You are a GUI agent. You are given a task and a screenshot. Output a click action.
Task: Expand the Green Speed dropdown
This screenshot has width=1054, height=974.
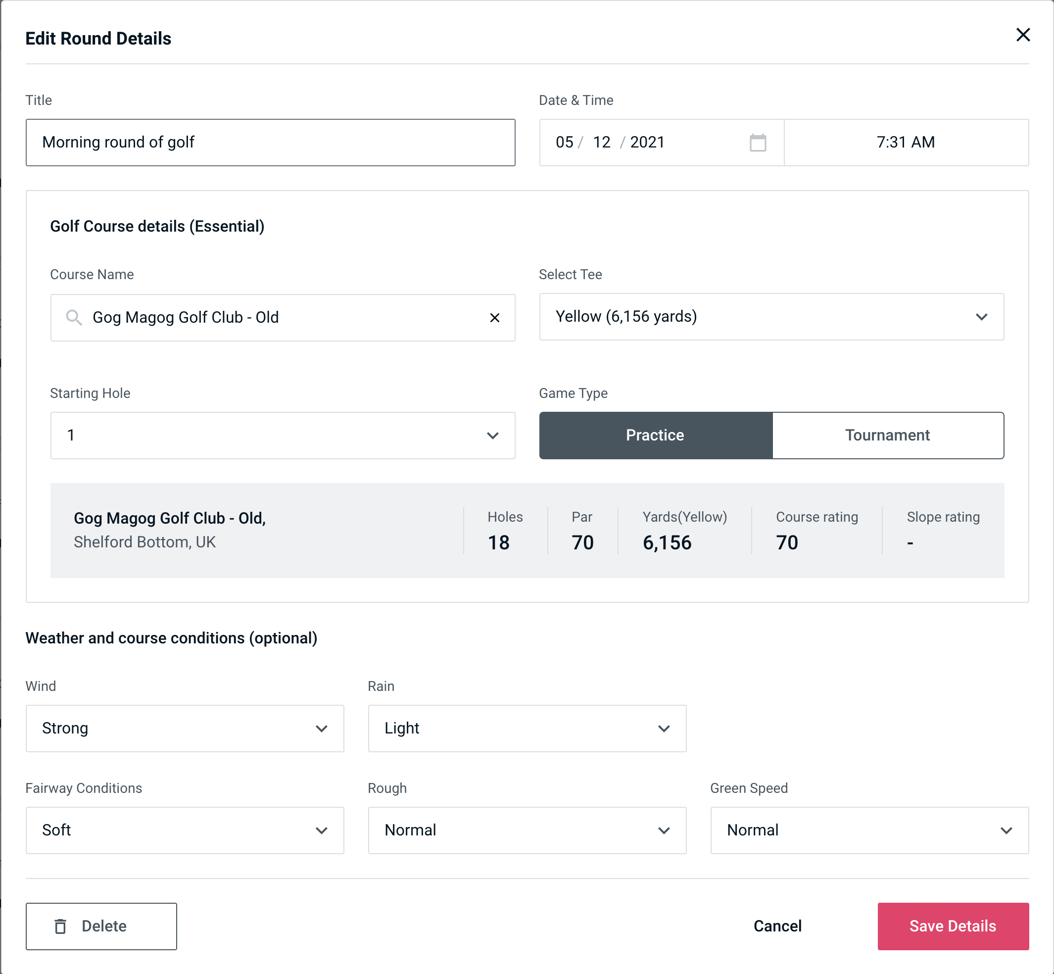(867, 830)
